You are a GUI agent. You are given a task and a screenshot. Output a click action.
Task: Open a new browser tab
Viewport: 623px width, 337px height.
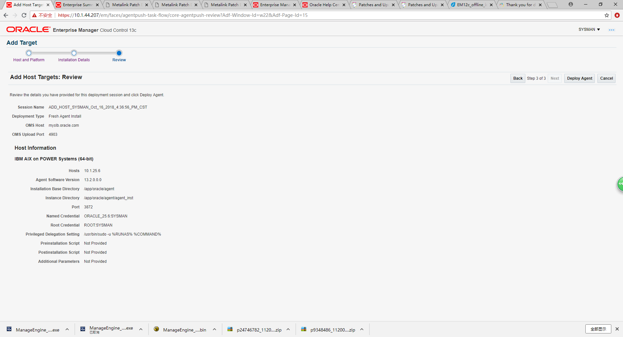point(552,5)
